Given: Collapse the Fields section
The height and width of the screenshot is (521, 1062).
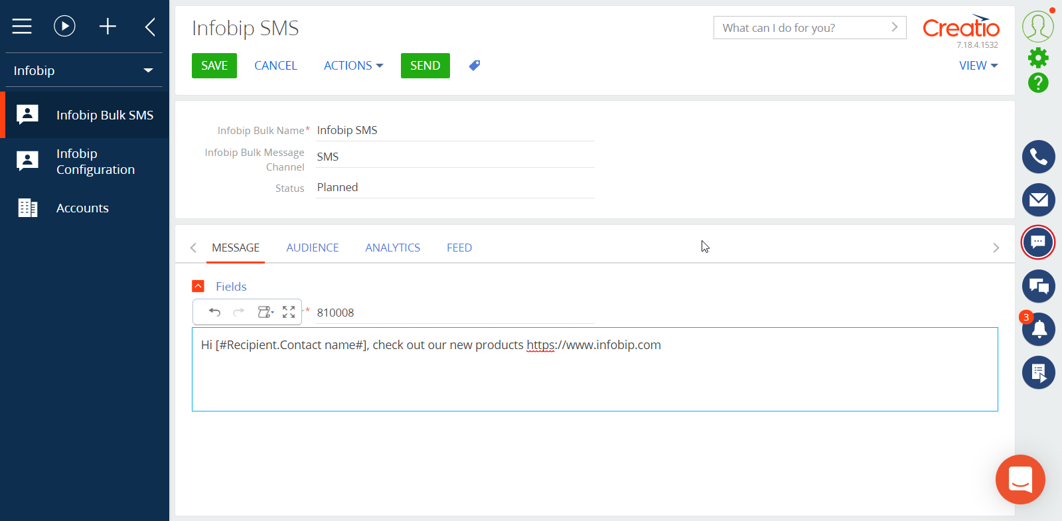Looking at the screenshot, I should 198,286.
